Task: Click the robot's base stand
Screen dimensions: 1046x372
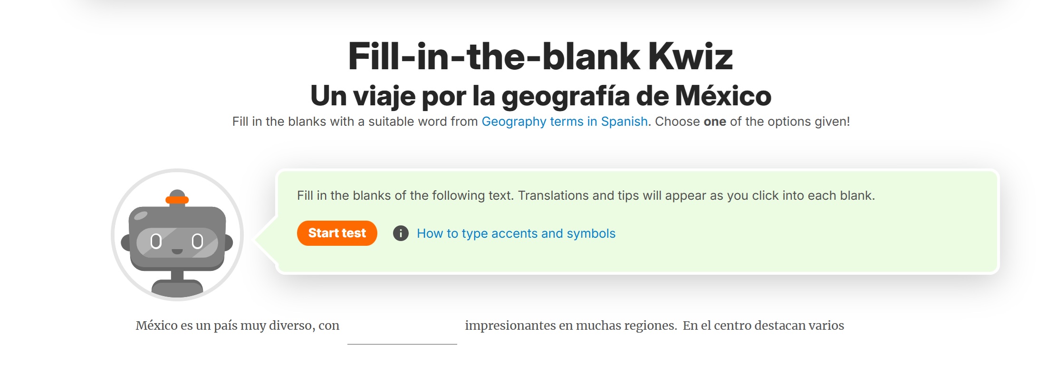Action: [177, 287]
